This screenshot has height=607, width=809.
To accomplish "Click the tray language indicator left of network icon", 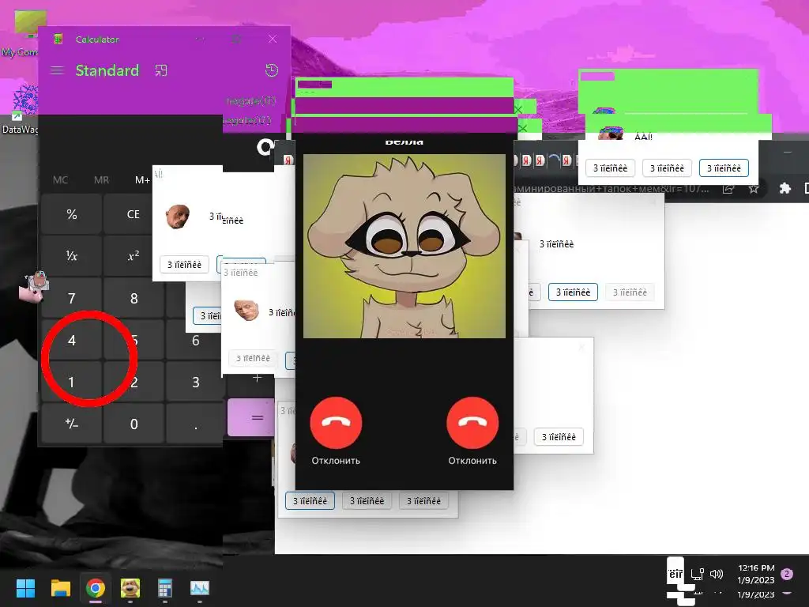I will pyautogui.click(x=675, y=574).
